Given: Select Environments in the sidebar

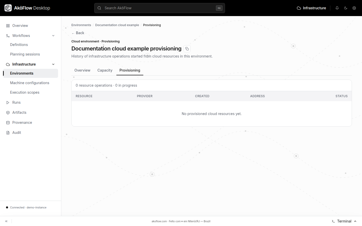Looking at the screenshot, I should (31, 73).
